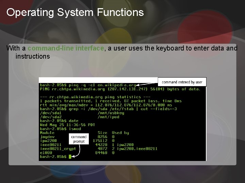This screenshot has width=245, height=183.
Task: Click the 'Used by' column header
Action: tap(120, 133)
